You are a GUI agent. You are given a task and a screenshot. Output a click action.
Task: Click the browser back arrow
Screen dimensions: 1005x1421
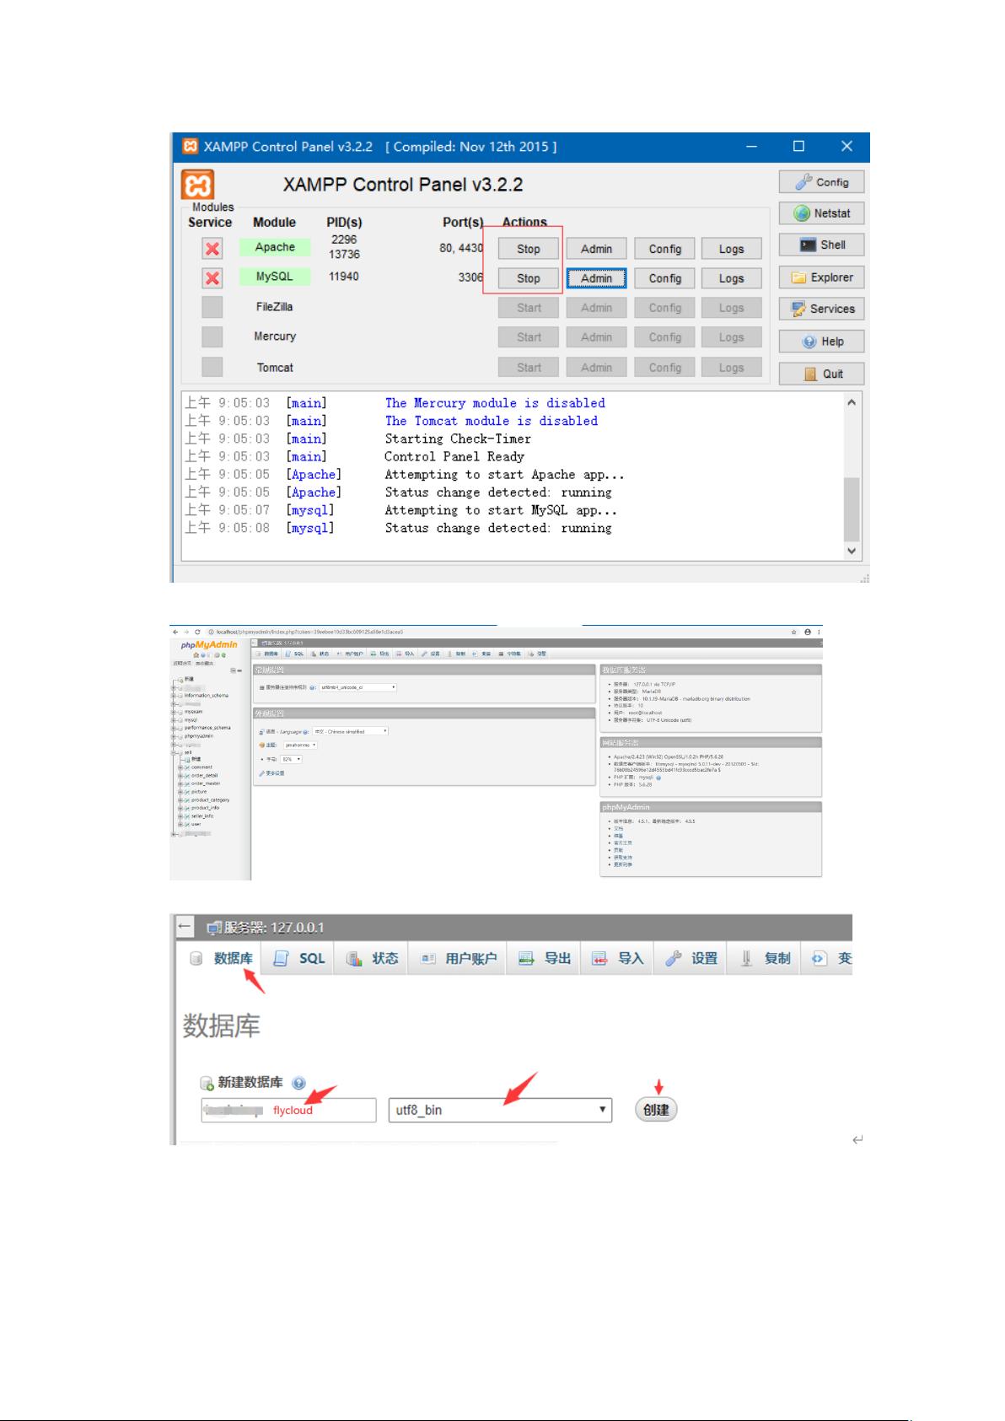pos(175,632)
